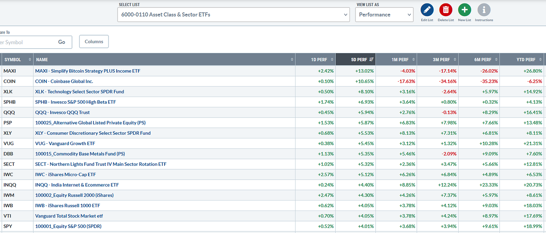The height and width of the screenshot is (233, 546).
Task: Toggle sorting on the 6M PERF column
Action: pos(496,59)
